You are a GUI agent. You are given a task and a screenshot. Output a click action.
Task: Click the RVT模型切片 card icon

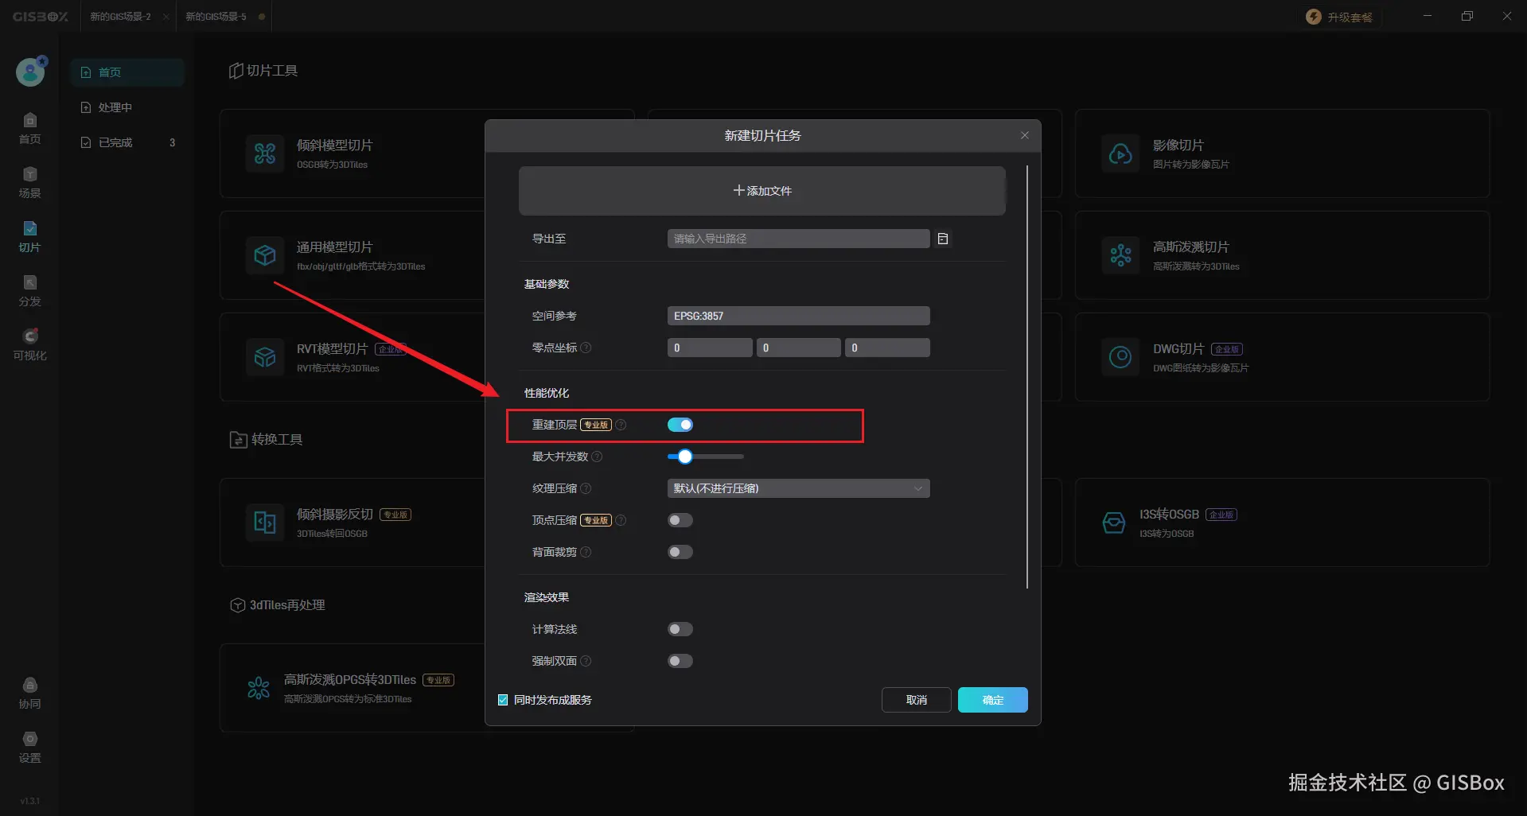coord(265,357)
